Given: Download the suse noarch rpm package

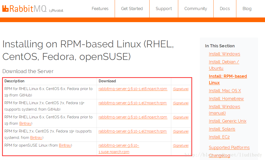Looking at the screenshot, I should click(119, 149).
